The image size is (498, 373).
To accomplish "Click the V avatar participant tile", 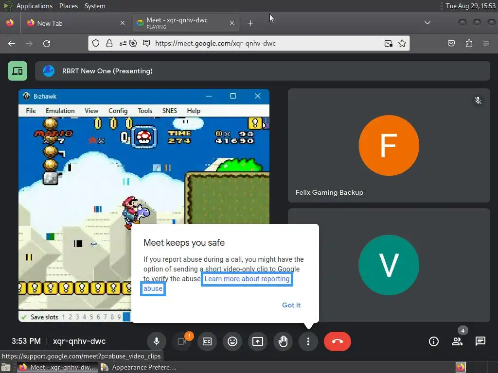I will 389,265.
